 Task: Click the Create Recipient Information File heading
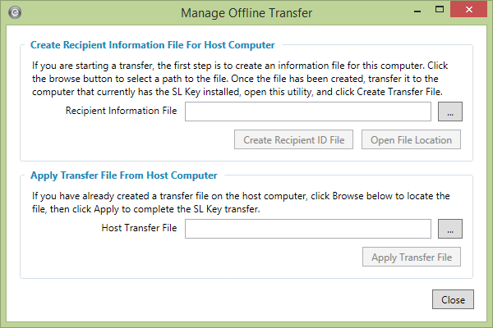pos(152,45)
